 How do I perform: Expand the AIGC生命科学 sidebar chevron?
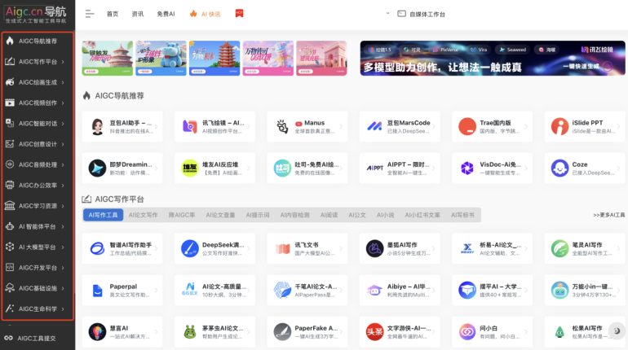(64, 308)
